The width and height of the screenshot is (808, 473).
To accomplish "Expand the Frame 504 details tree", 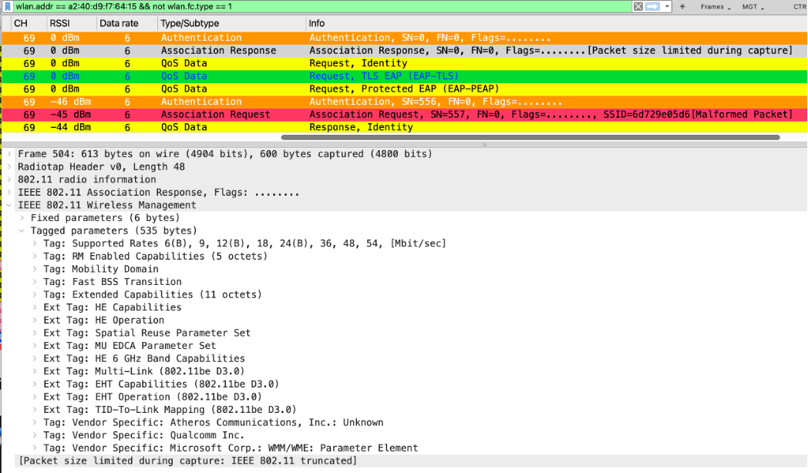I will click(x=9, y=154).
